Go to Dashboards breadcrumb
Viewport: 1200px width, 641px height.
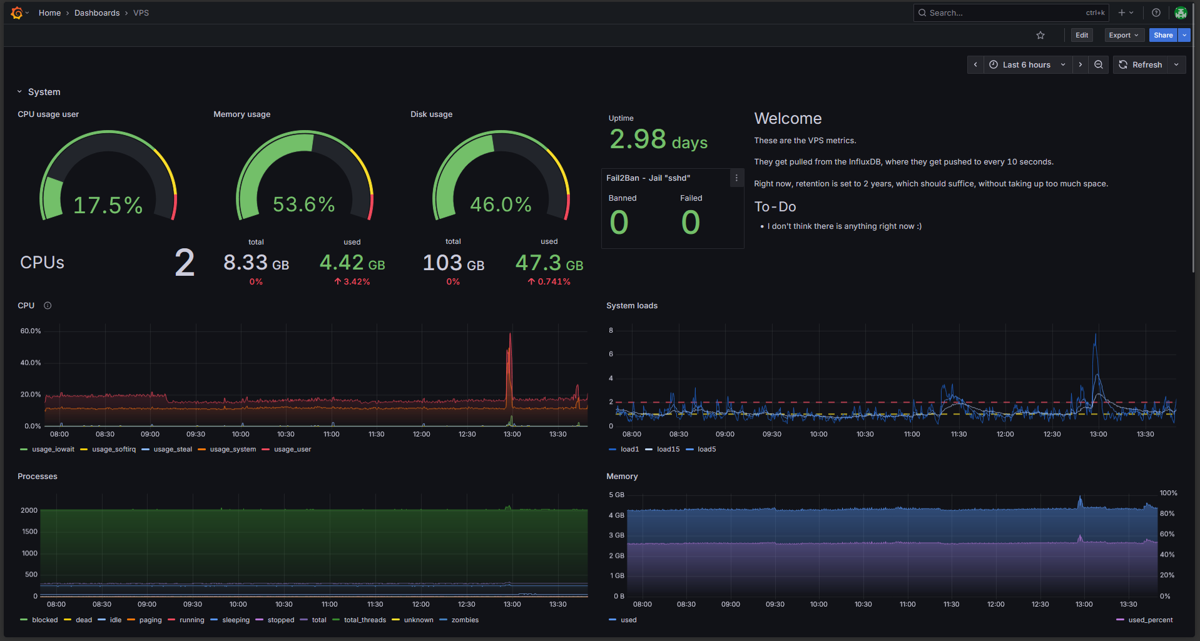(97, 13)
